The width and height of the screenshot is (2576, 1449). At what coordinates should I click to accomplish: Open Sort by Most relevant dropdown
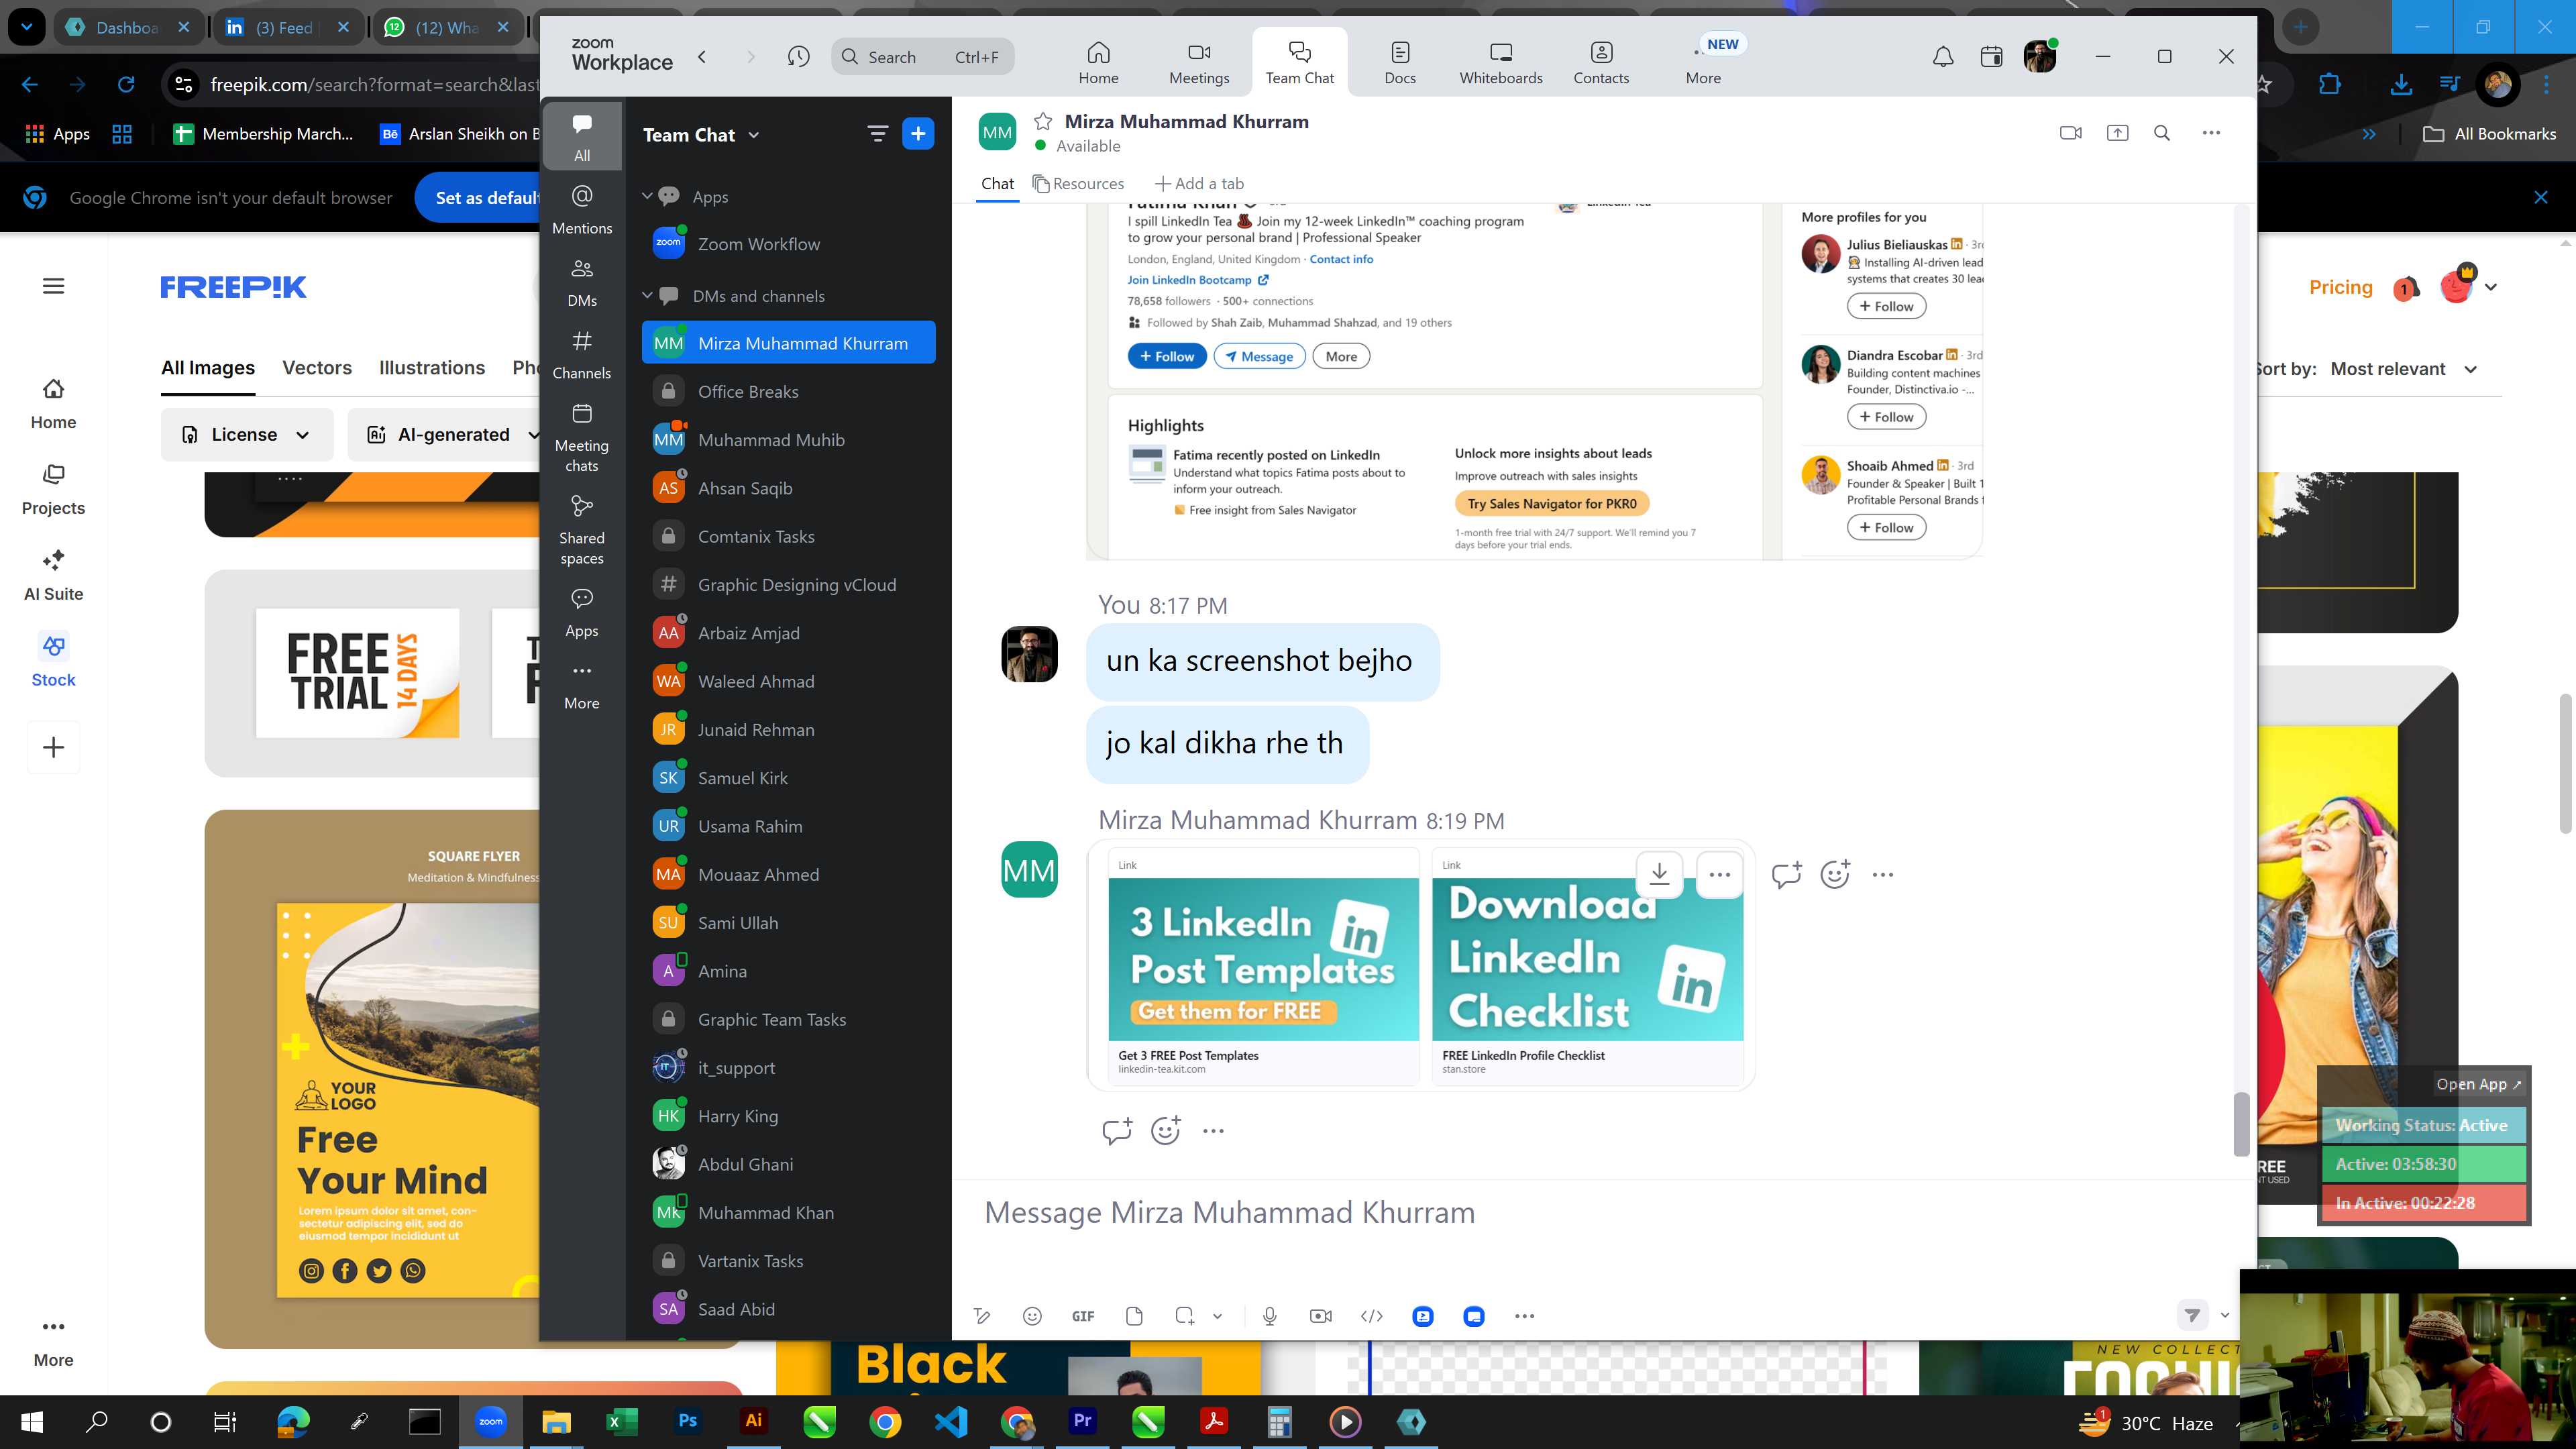(2404, 369)
